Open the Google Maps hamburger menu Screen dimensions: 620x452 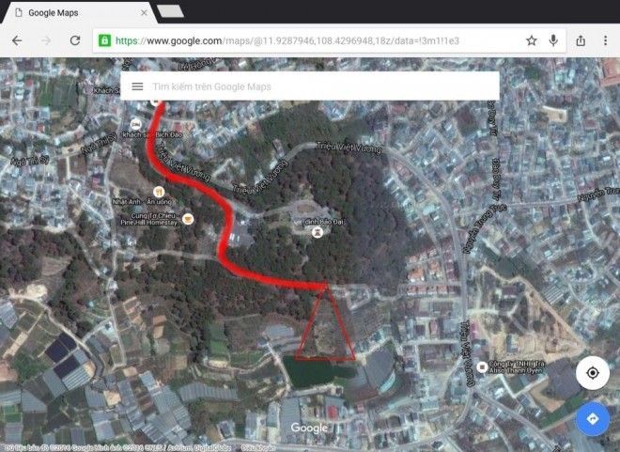pyautogui.click(x=138, y=86)
